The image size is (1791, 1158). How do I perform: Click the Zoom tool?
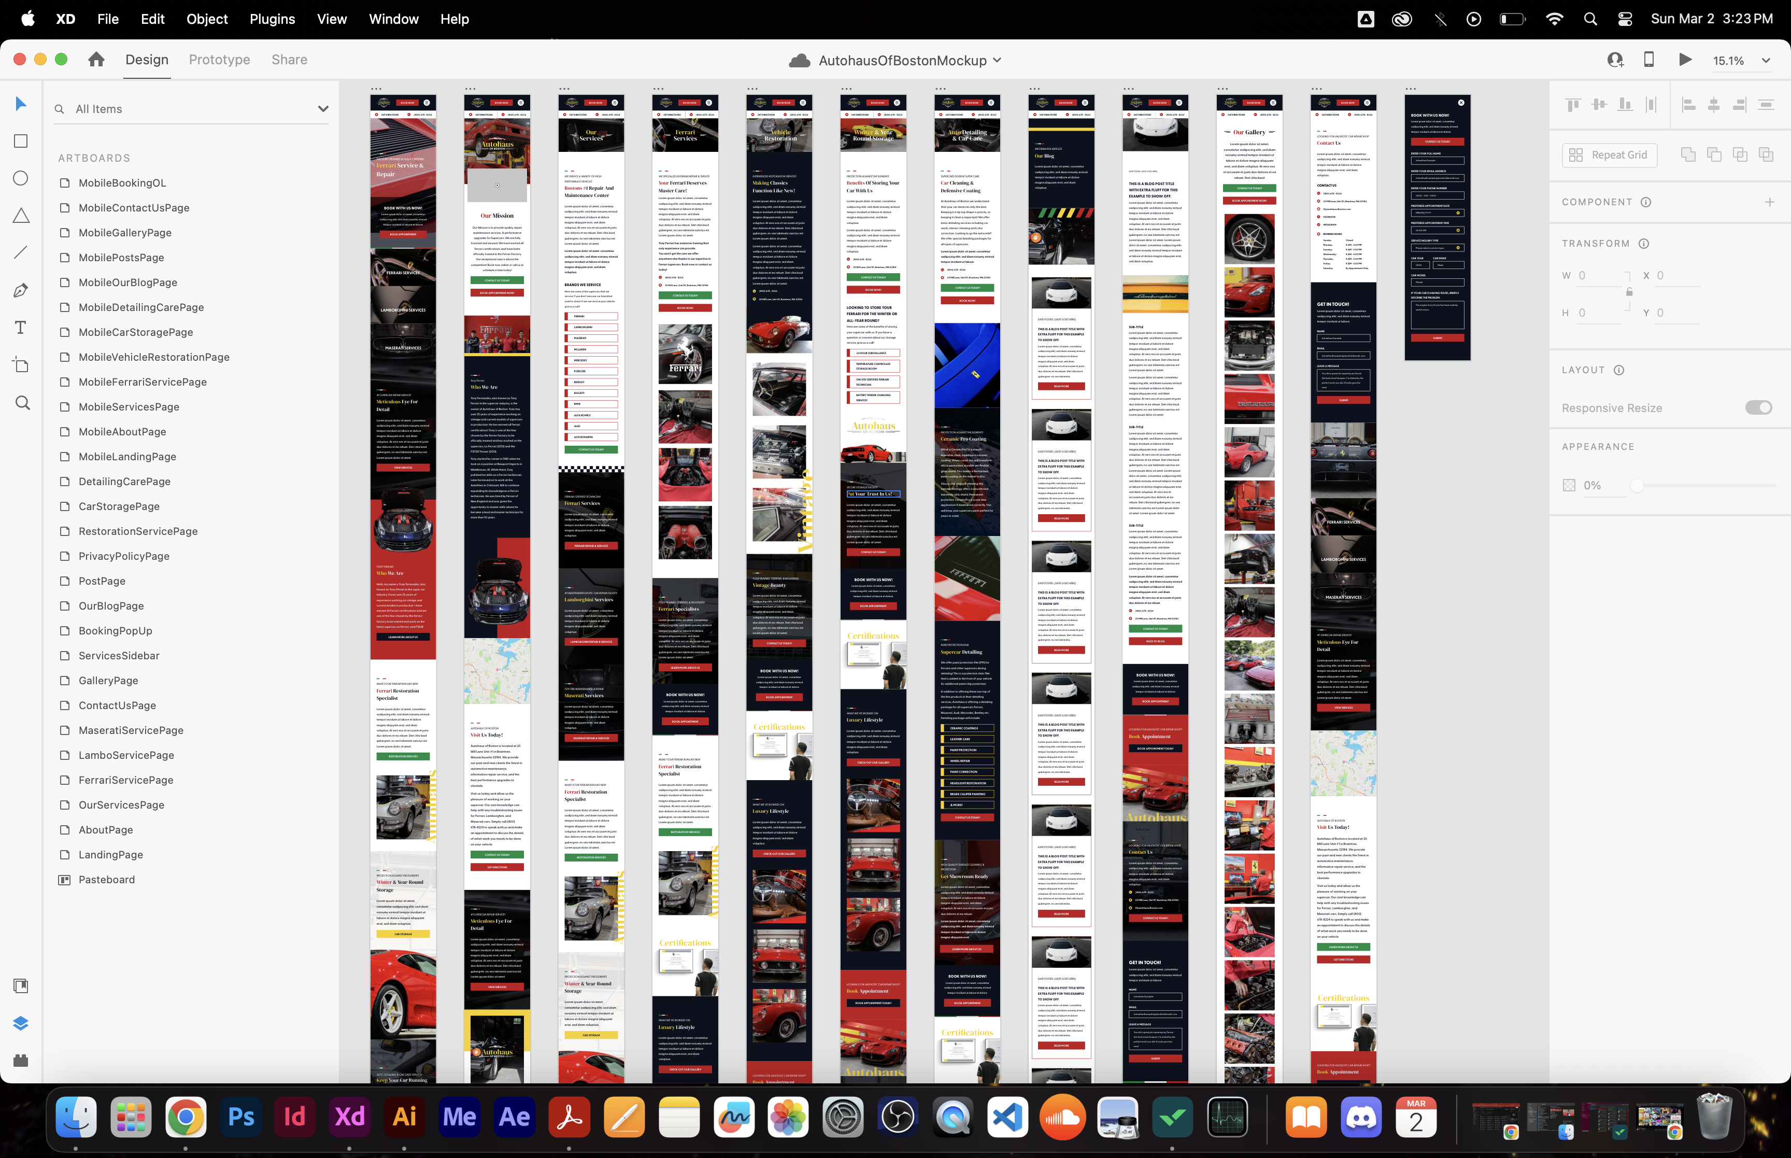(x=23, y=403)
